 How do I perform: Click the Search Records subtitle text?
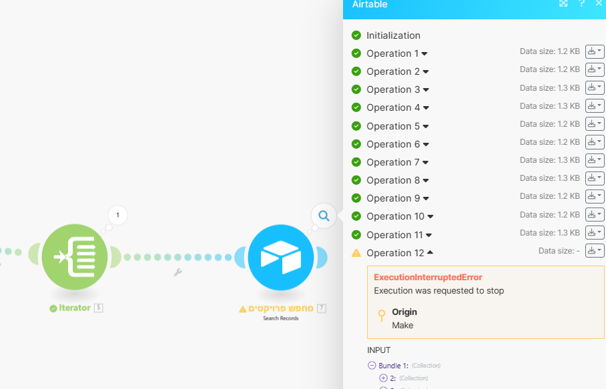[x=281, y=318]
